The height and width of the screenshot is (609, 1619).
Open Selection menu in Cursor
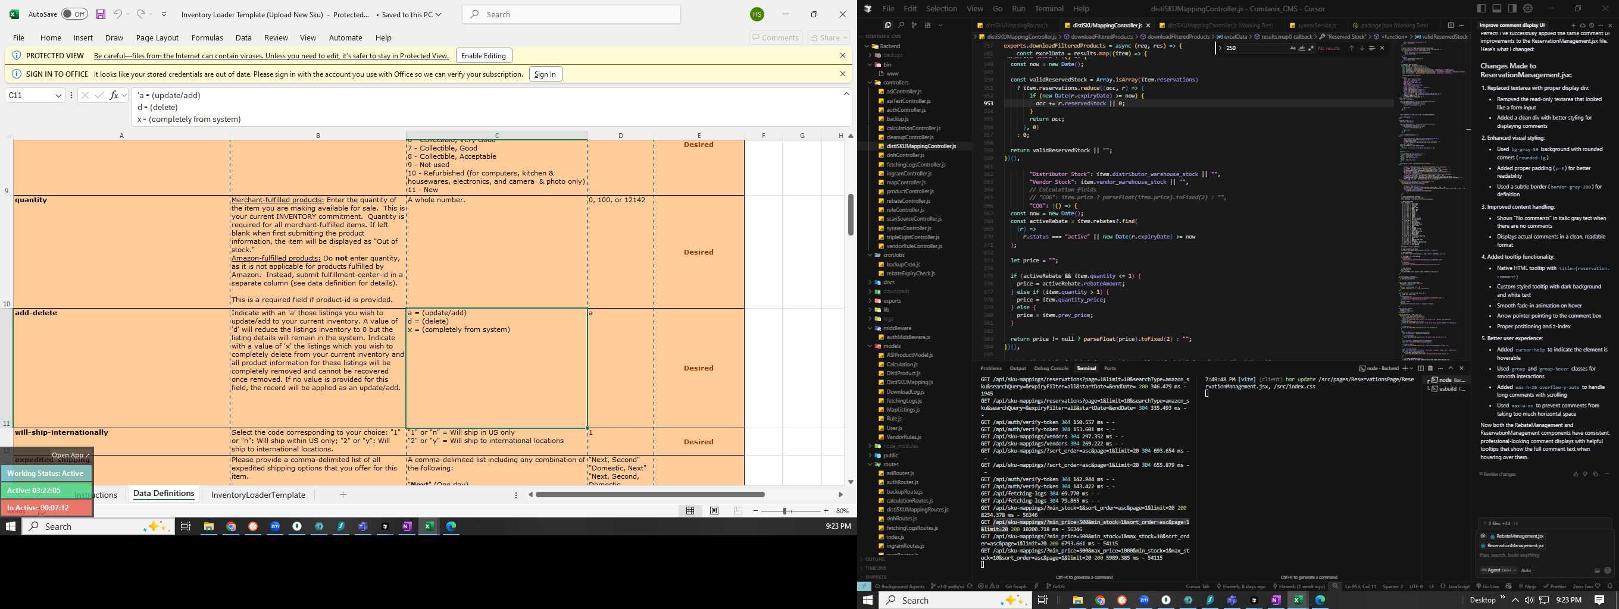(942, 8)
